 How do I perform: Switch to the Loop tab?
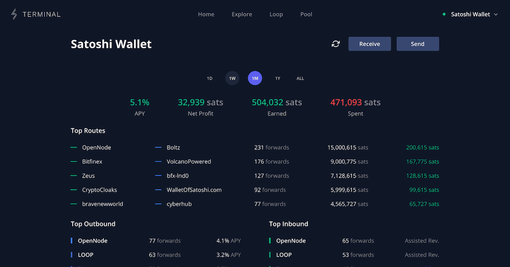point(276,14)
